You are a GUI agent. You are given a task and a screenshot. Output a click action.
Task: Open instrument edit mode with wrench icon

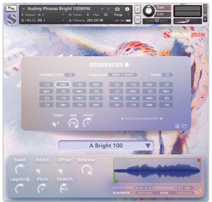(11, 8)
